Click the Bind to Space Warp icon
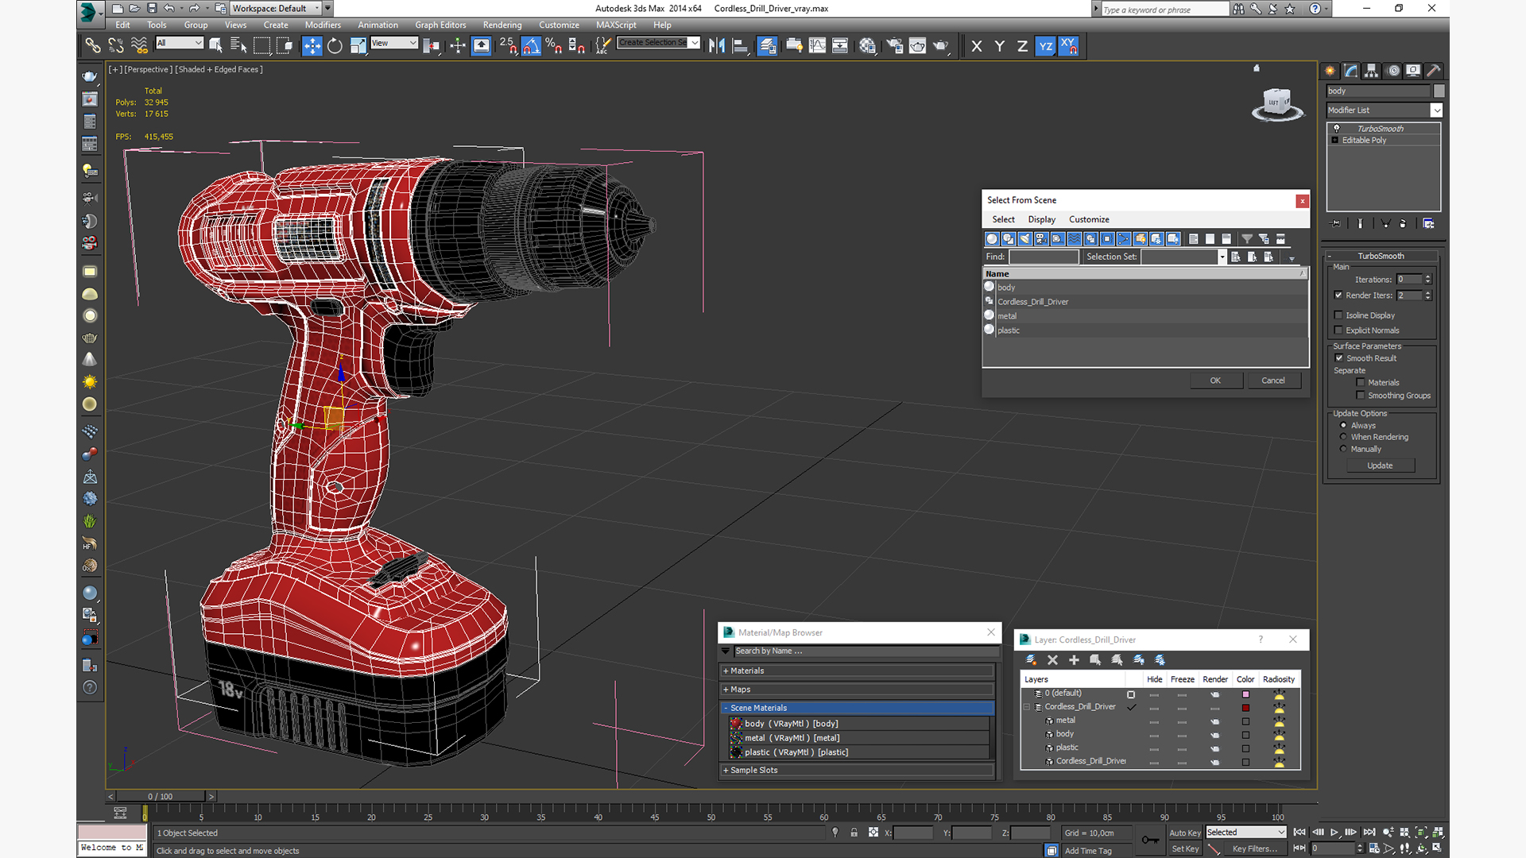The height and width of the screenshot is (858, 1526). click(139, 46)
